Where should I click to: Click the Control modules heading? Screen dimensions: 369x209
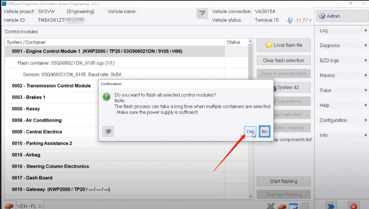(21, 32)
